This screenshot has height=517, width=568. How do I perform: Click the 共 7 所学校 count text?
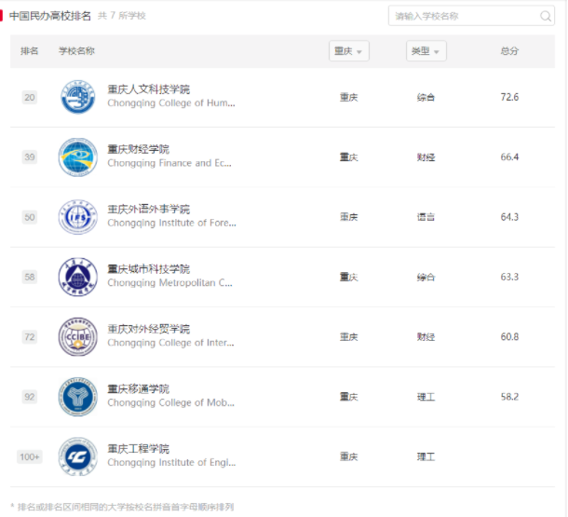tap(122, 16)
